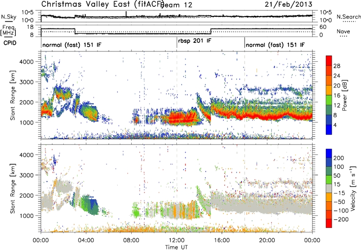Click the '08:00' time axis tick label
The width and height of the screenshot is (361, 250).
(x=131, y=241)
